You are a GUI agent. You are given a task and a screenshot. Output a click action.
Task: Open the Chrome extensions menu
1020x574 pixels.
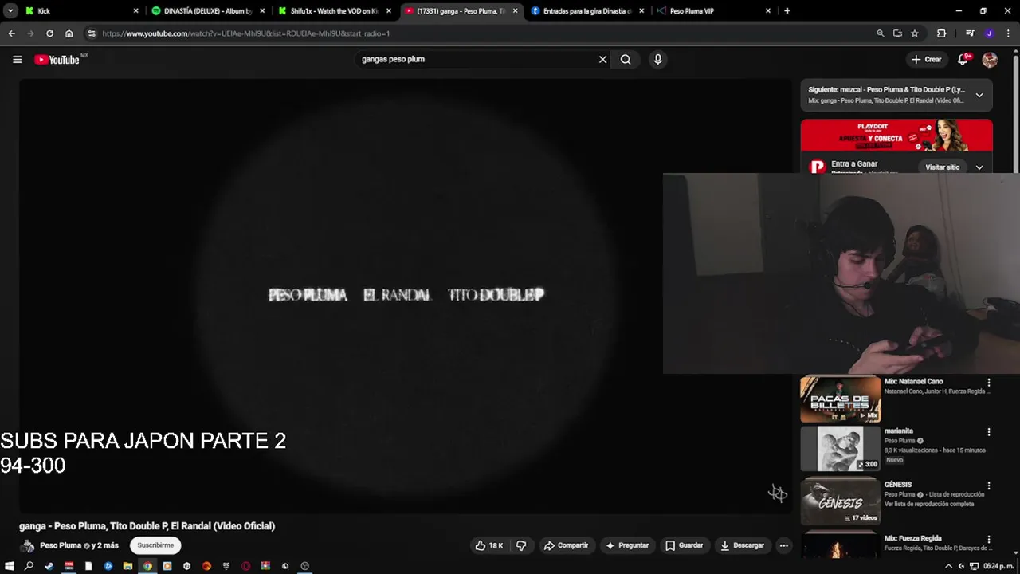click(941, 33)
